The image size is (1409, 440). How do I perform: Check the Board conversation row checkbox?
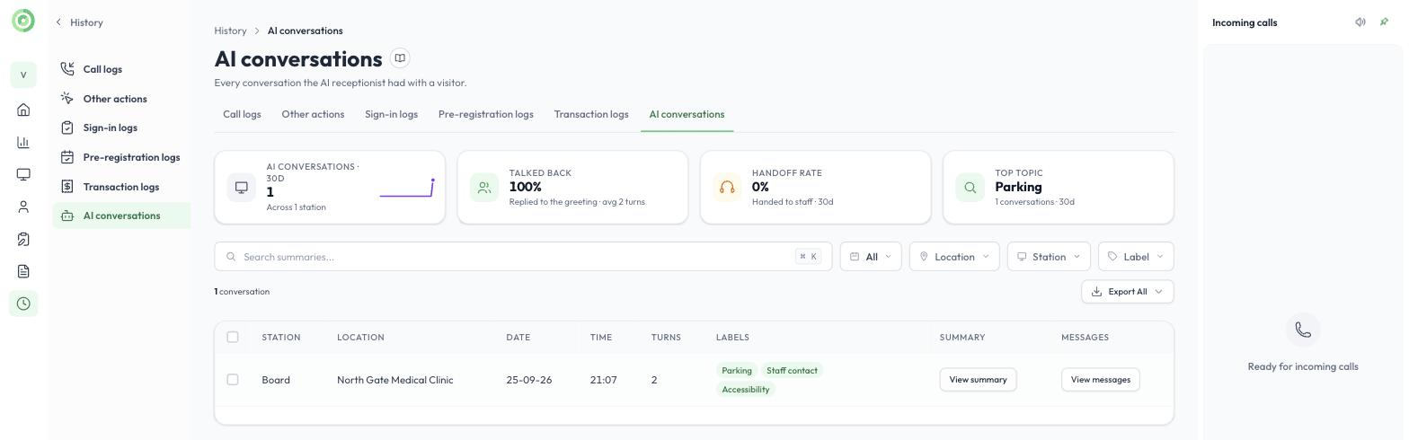coord(233,380)
